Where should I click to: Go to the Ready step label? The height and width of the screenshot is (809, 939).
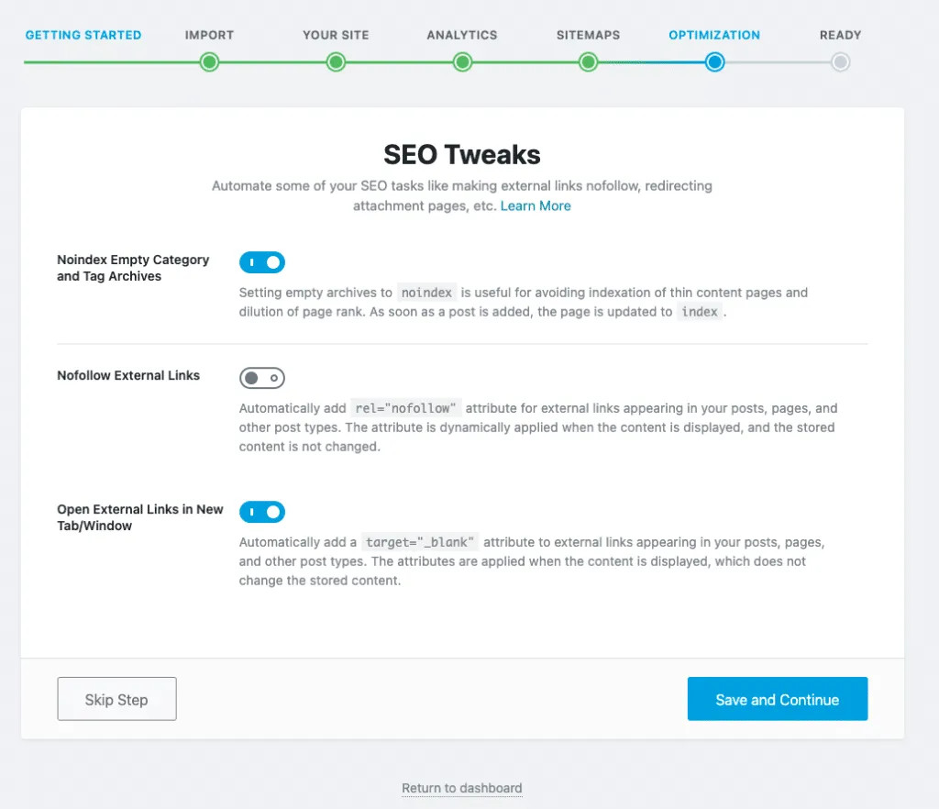840,35
